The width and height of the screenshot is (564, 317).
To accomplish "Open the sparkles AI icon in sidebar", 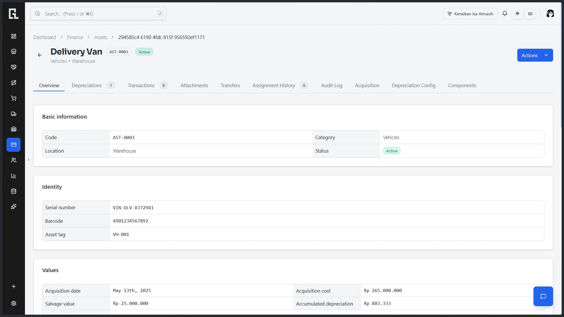I will 14,207.
